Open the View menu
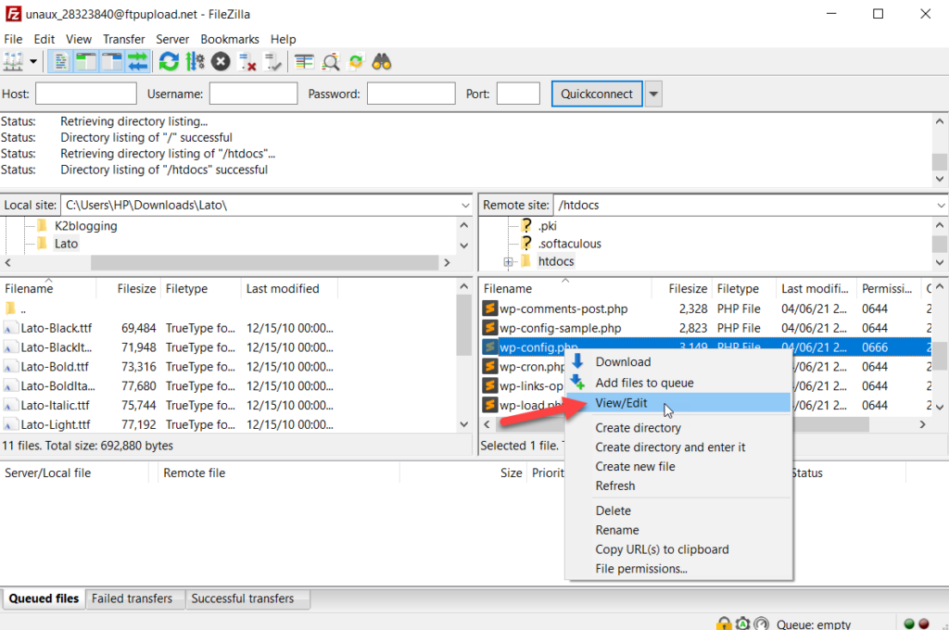Viewport: 949px width, 630px height. pos(79,39)
